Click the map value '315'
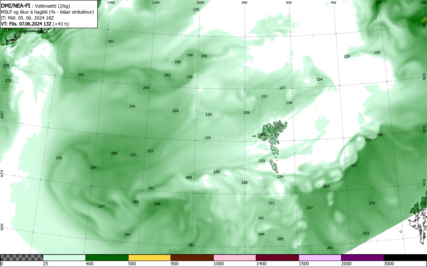Viewport: 427px width, 267px height. [368, 140]
